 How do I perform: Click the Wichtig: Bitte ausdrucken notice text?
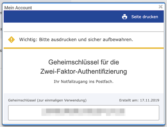point(76,40)
